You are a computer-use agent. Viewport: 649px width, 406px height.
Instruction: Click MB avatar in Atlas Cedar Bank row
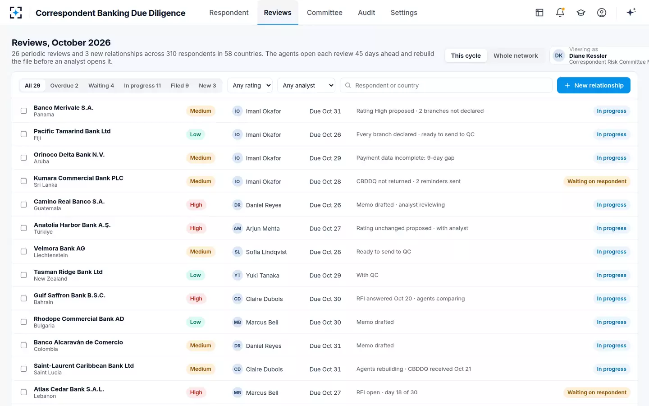click(x=238, y=392)
